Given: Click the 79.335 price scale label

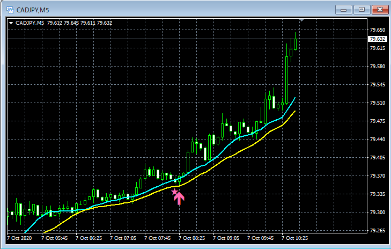Looking at the screenshot, I should [377, 194].
